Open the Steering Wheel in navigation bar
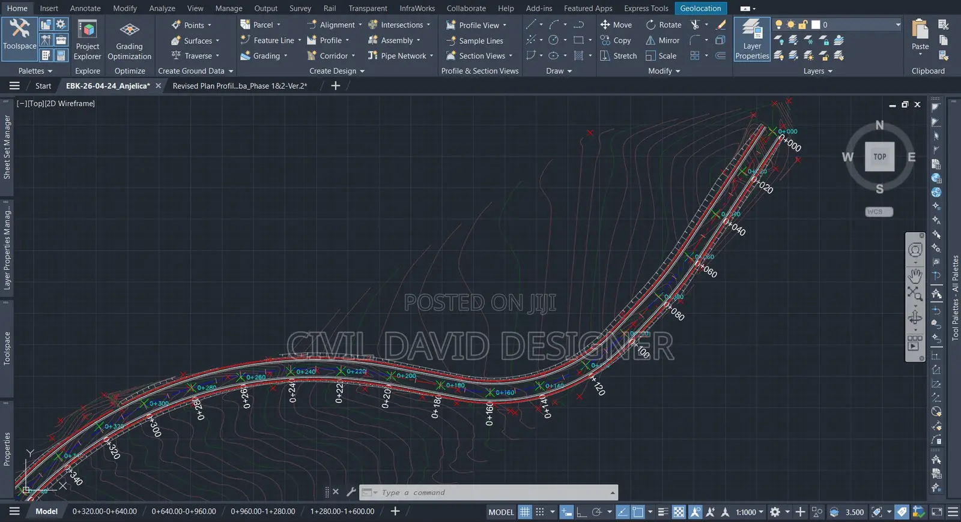The image size is (961, 522). [x=915, y=250]
